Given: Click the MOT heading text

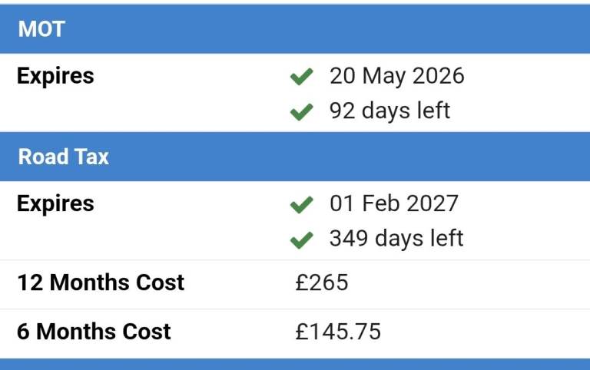Looking at the screenshot, I should 41,29.
